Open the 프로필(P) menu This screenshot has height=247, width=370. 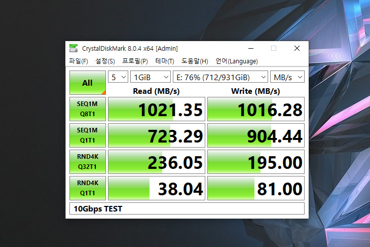click(x=135, y=61)
